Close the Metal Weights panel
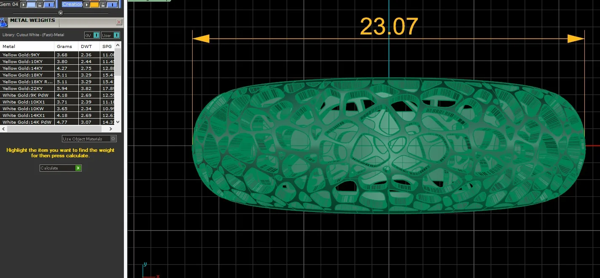The image size is (600, 278). click(119, 22)
